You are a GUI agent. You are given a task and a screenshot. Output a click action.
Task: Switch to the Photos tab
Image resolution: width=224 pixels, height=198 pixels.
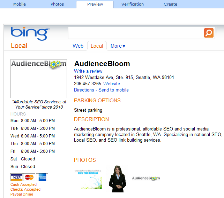click(57, 4)
